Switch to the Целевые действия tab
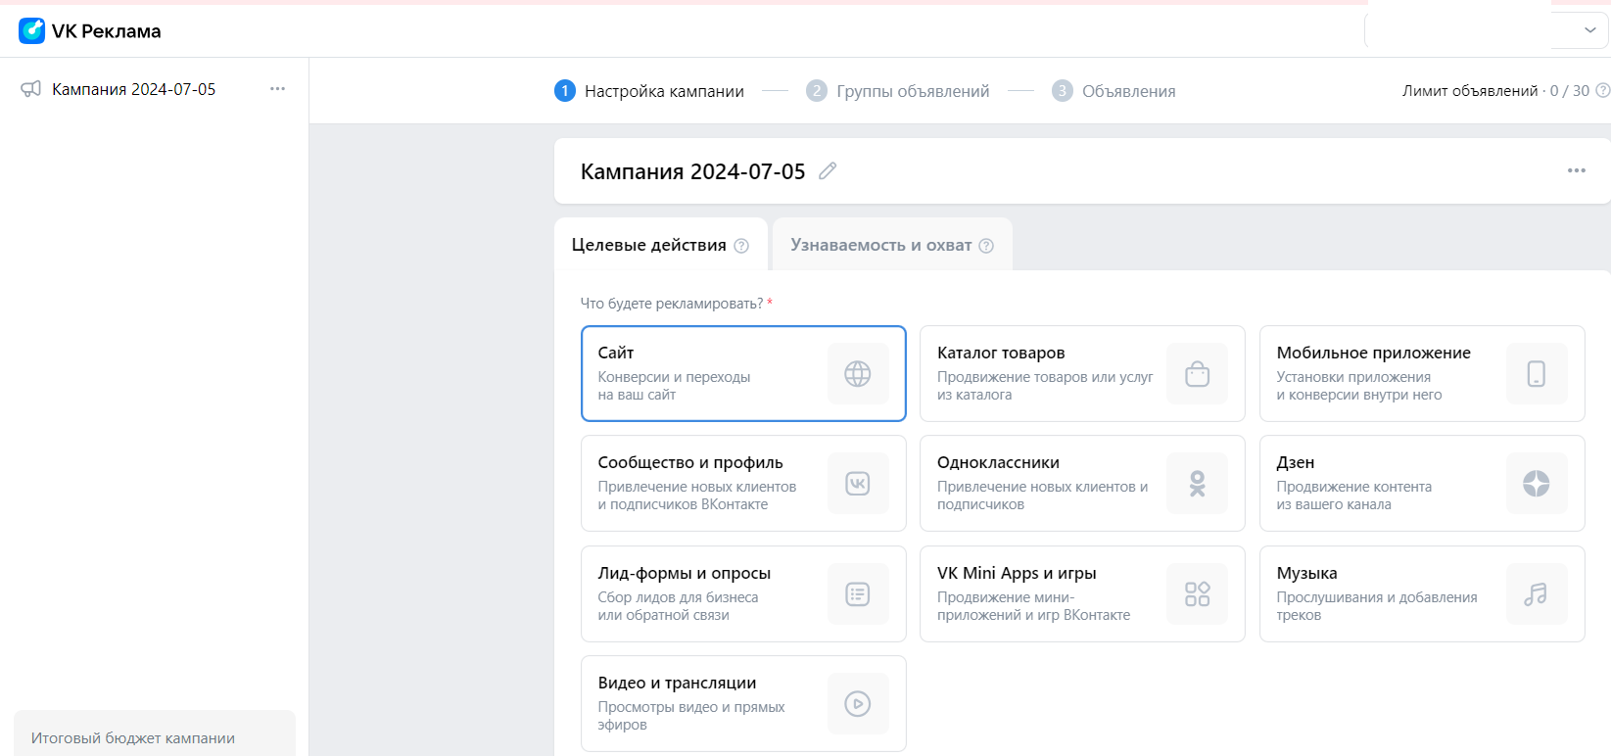The width and height of the screenshot is (1611, 756). pos(660,245)
